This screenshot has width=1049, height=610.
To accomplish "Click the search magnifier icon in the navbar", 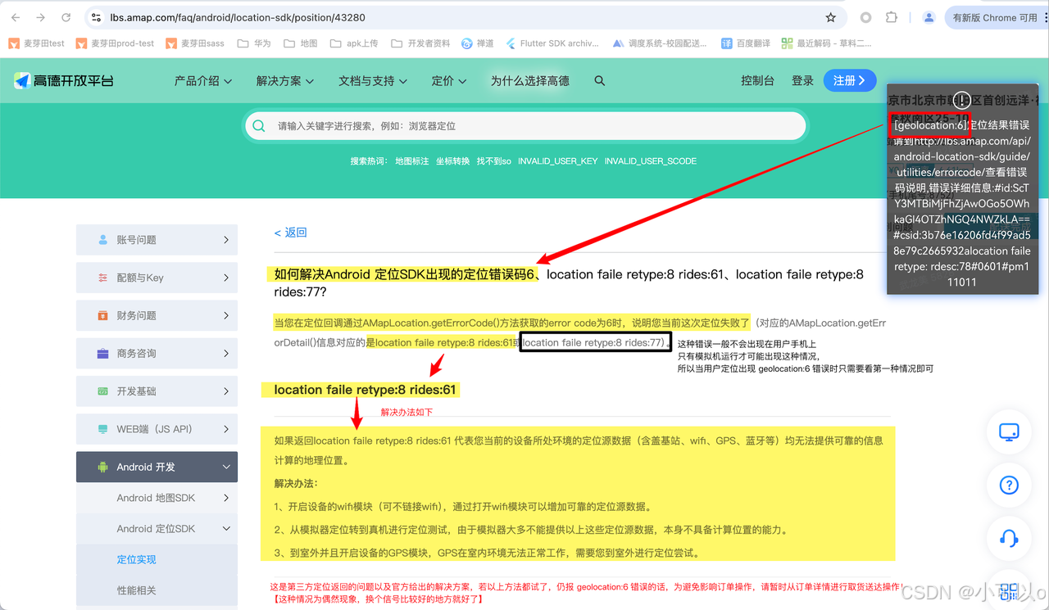I will click(600, 80).
